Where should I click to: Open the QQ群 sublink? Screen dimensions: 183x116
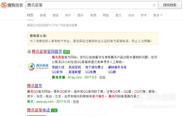pyautogui.click(x=112, y=72)
